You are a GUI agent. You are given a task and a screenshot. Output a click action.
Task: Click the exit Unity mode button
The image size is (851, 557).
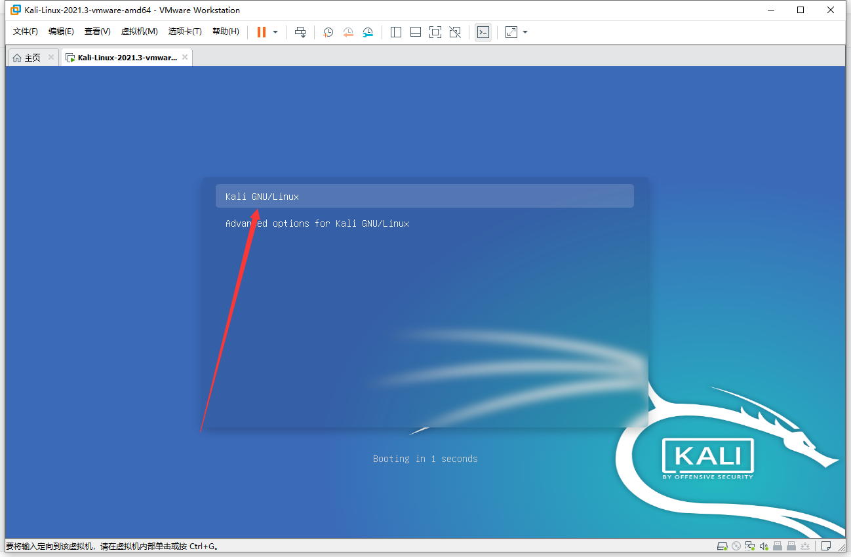point(455,31)
